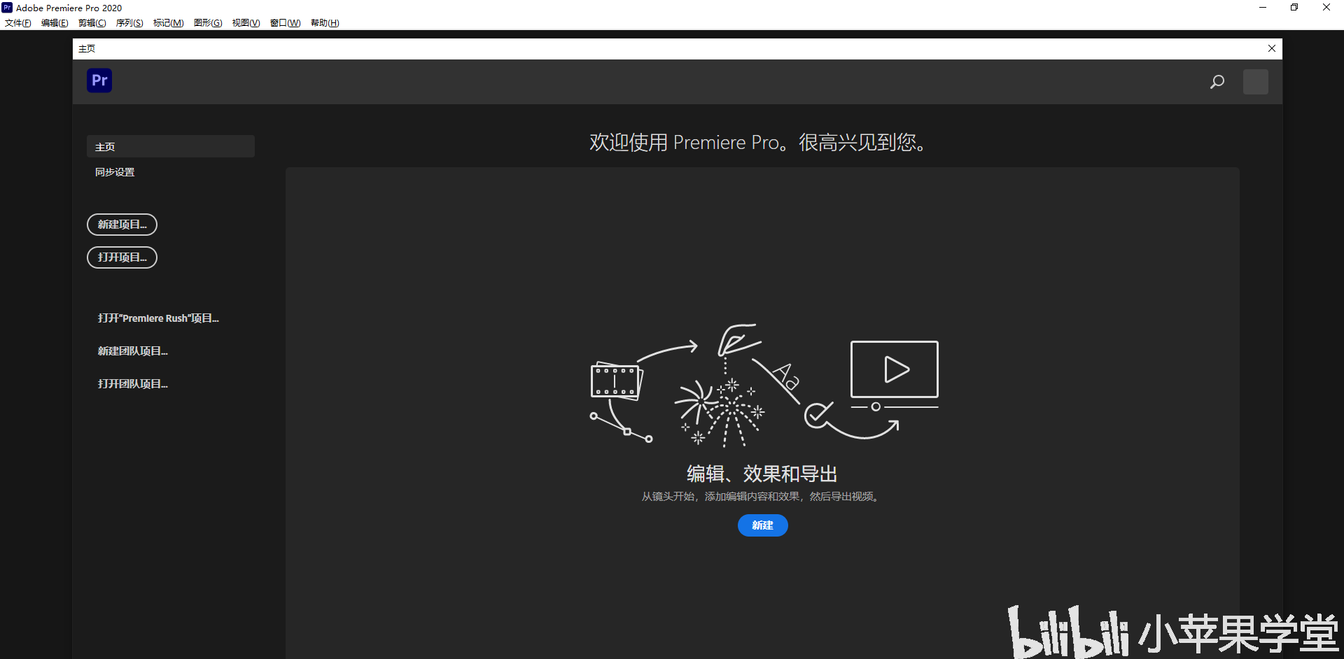Click the Premiere Pro title bar app icon
The width and height of the screenshot is (1344, 659).
[x=7, y=8]
